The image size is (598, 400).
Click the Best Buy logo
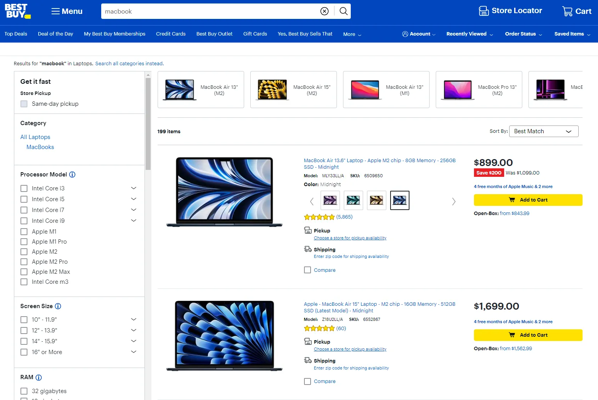click(x=18, y=11)
